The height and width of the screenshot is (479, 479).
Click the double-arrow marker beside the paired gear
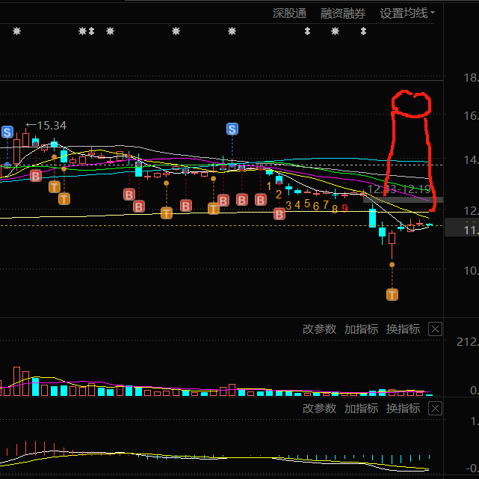point(91,31)
